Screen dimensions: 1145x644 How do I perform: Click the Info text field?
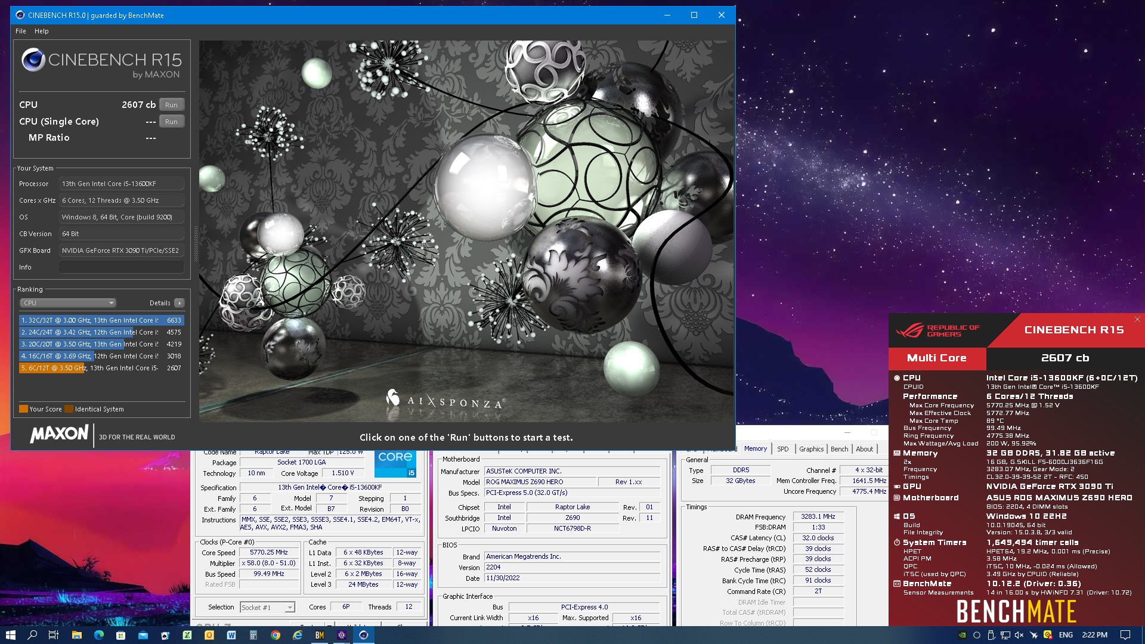point(122,267)
